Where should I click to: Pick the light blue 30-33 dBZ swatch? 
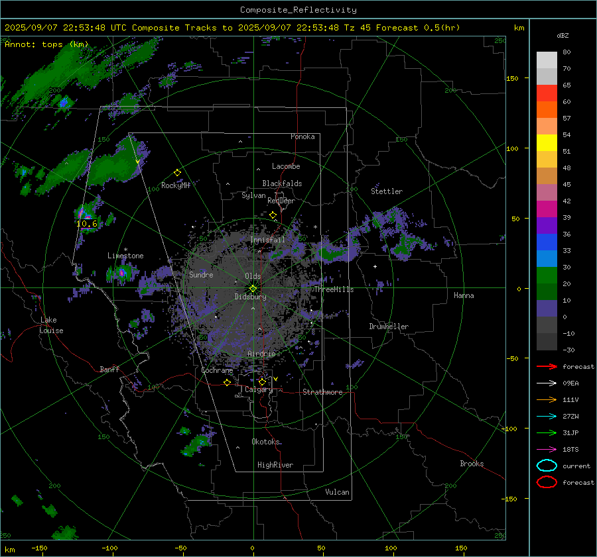click(x=547, y=258)
